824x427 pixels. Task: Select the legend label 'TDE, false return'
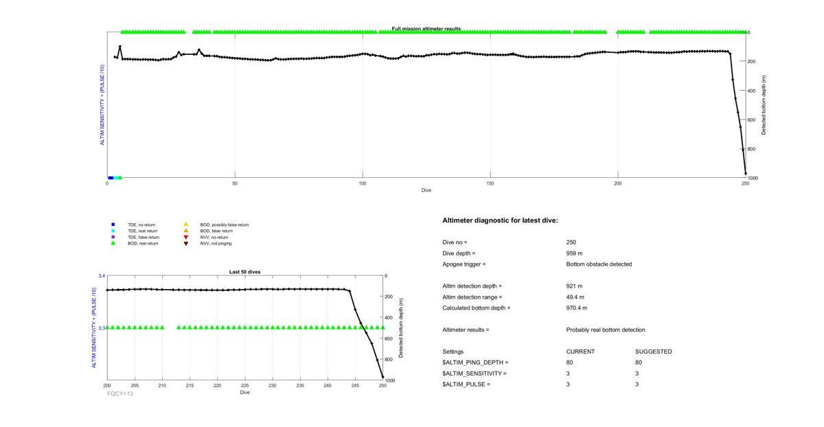click(144, 237)
